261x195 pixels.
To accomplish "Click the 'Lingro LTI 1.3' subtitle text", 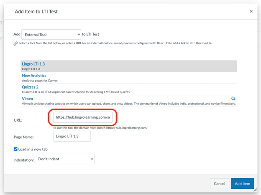I will pos(31,69).
